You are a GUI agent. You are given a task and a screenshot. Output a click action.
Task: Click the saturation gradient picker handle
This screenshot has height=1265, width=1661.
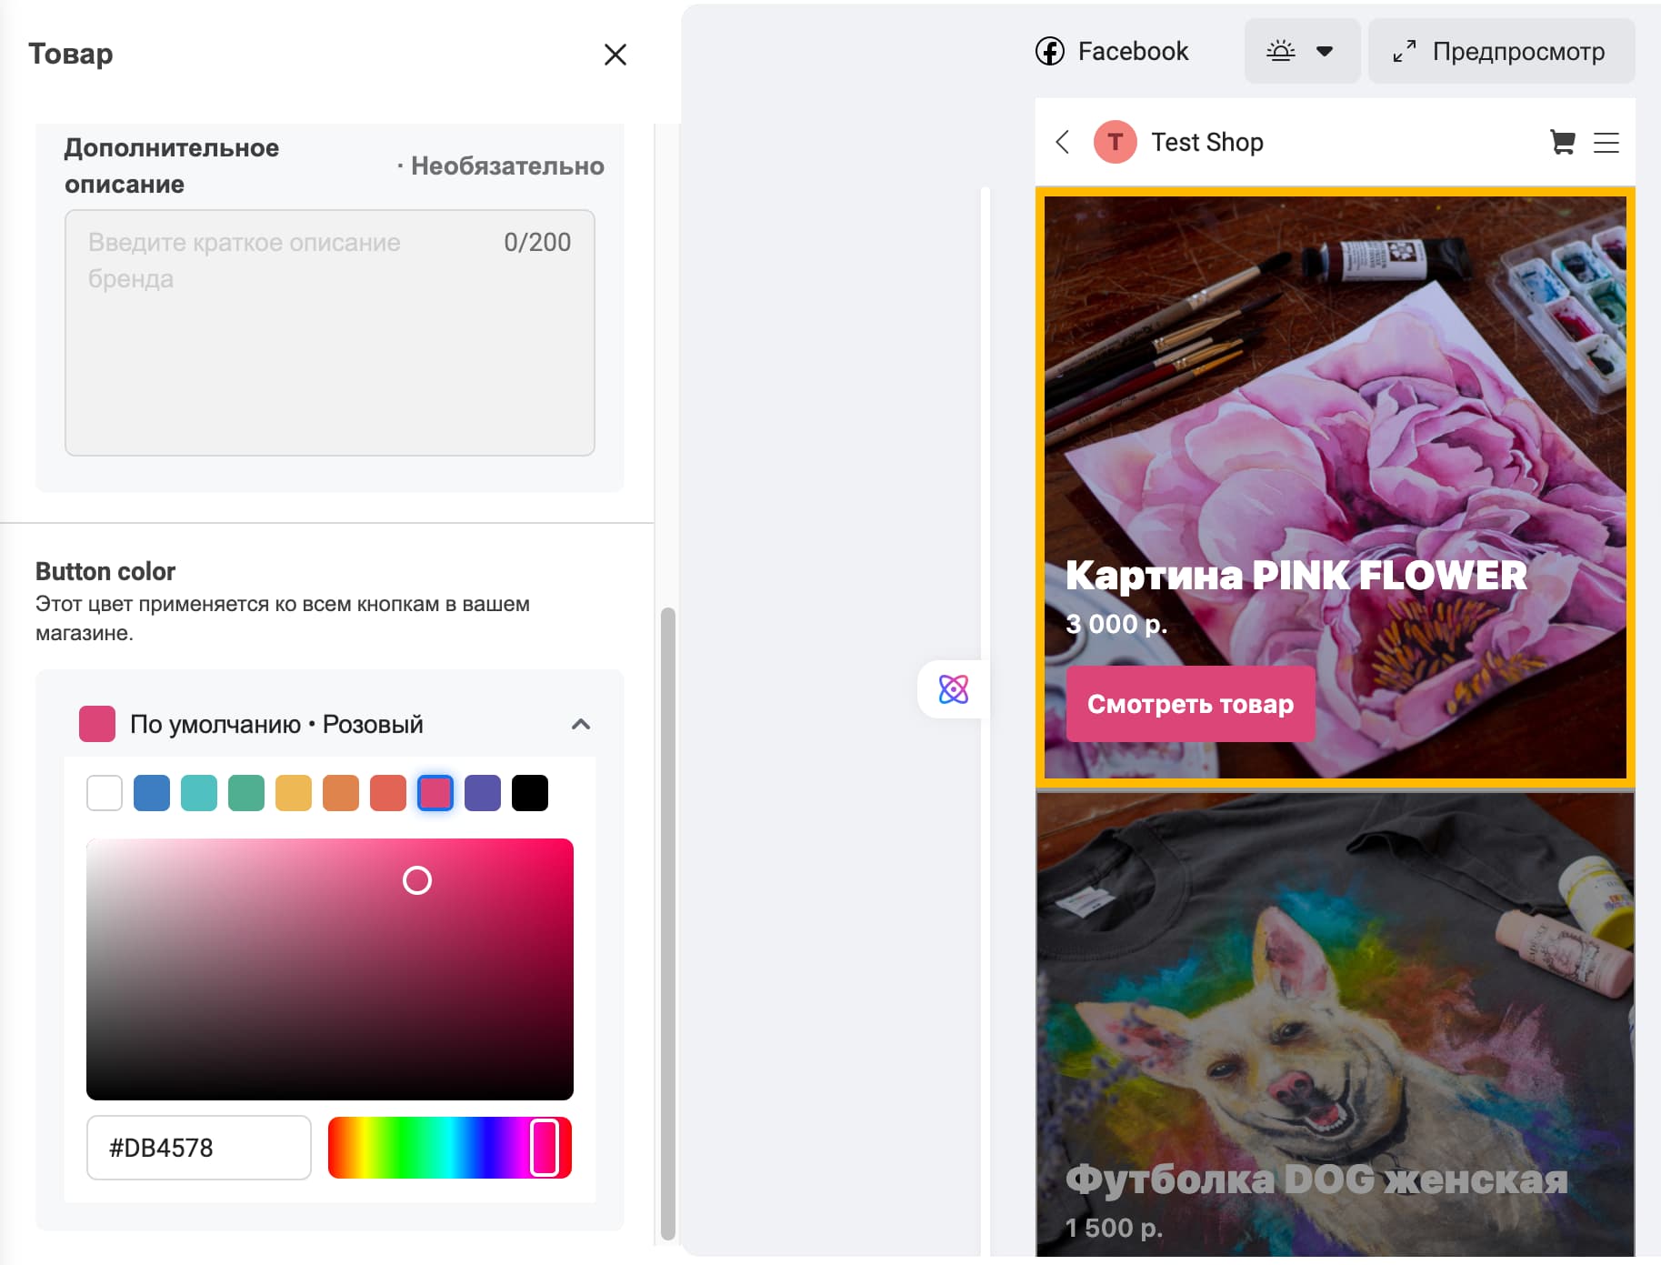click(x=417, y=880)
